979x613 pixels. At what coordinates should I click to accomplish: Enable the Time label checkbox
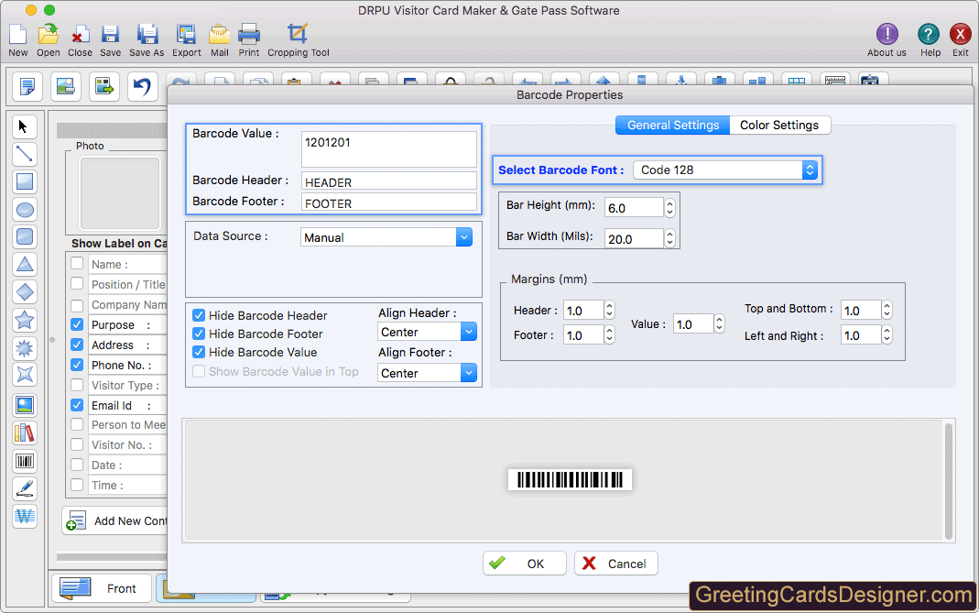77,485
